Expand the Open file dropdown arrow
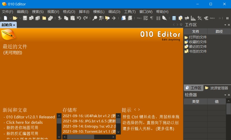 (20, 18)
